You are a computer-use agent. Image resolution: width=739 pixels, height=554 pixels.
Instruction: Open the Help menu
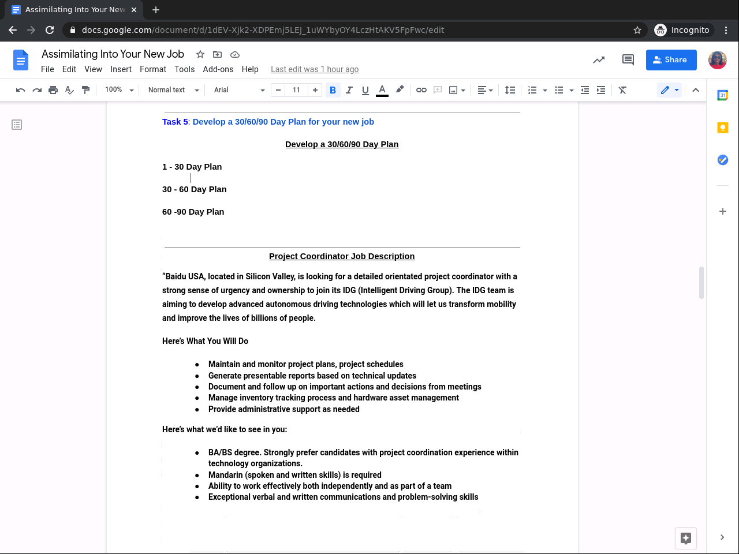(x=250, y=69)
